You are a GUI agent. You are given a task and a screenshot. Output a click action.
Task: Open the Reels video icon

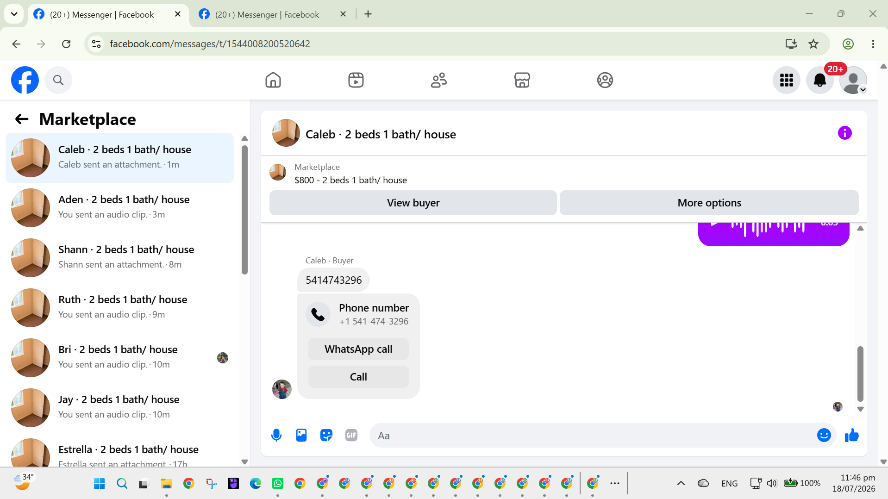356,80
